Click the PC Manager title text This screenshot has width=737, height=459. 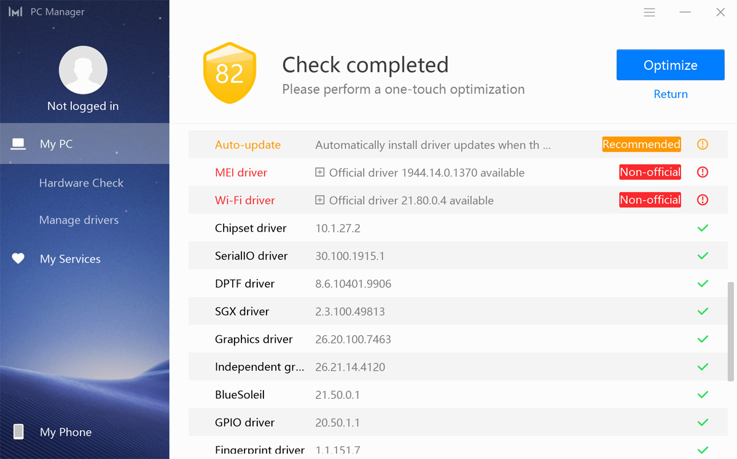(x=58, y=12)
